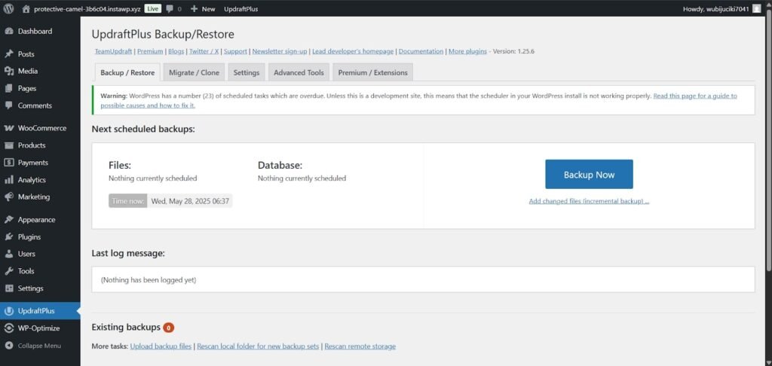The width and height of the screenshot is (772, 366).
Task: Open Lead developer's homepage link
Action: click(x=353, y=51)
